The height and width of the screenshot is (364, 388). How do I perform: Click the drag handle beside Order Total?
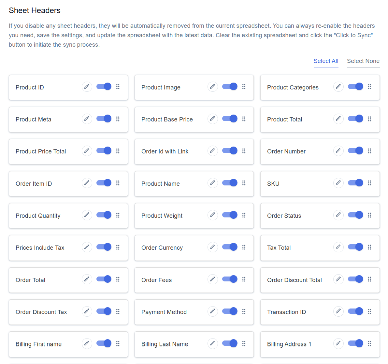point(118,279)
